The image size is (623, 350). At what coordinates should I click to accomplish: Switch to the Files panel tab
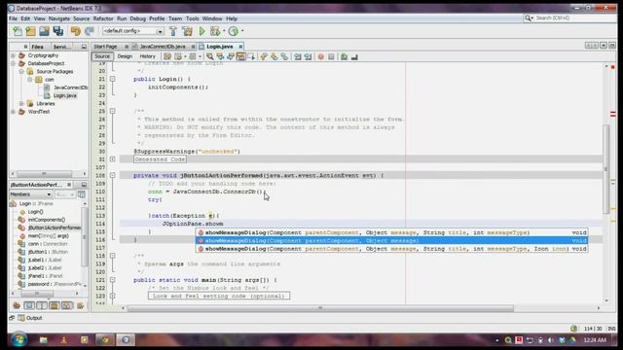(x=37, y=47)
